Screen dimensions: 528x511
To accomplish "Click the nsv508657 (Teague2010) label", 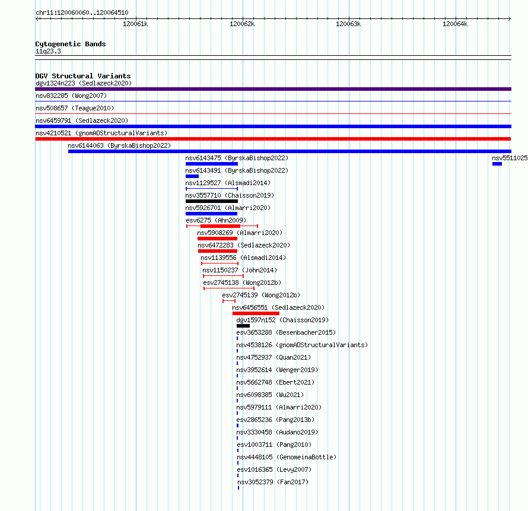I will click(75, 108).
